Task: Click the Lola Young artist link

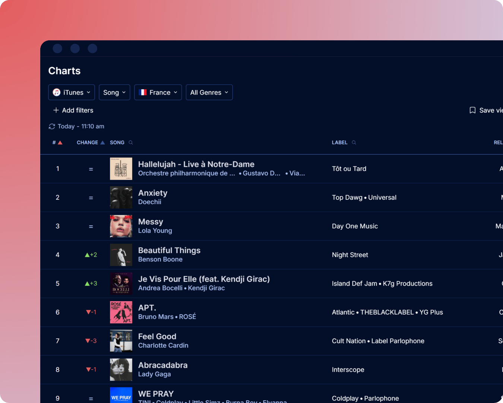Action: pos(155,231)
